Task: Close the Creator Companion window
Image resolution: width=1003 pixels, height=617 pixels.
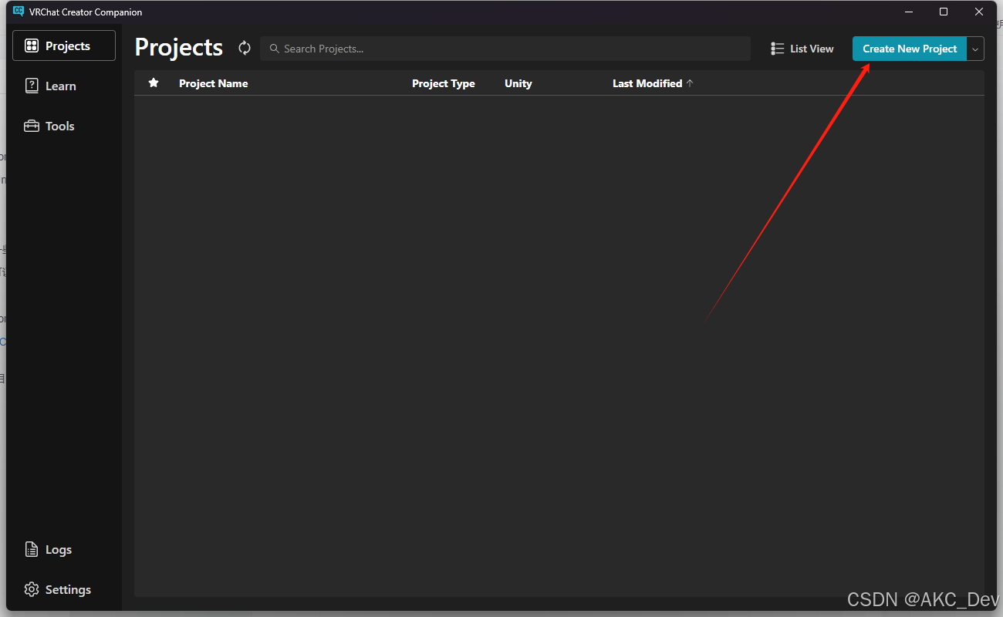Action: click(979, 12)
